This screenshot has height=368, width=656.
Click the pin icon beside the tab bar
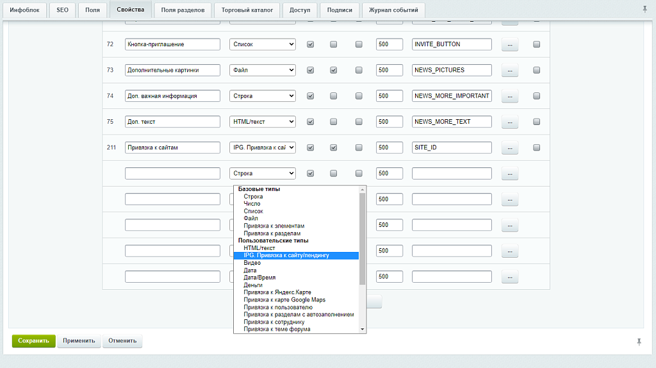point(644,9)
